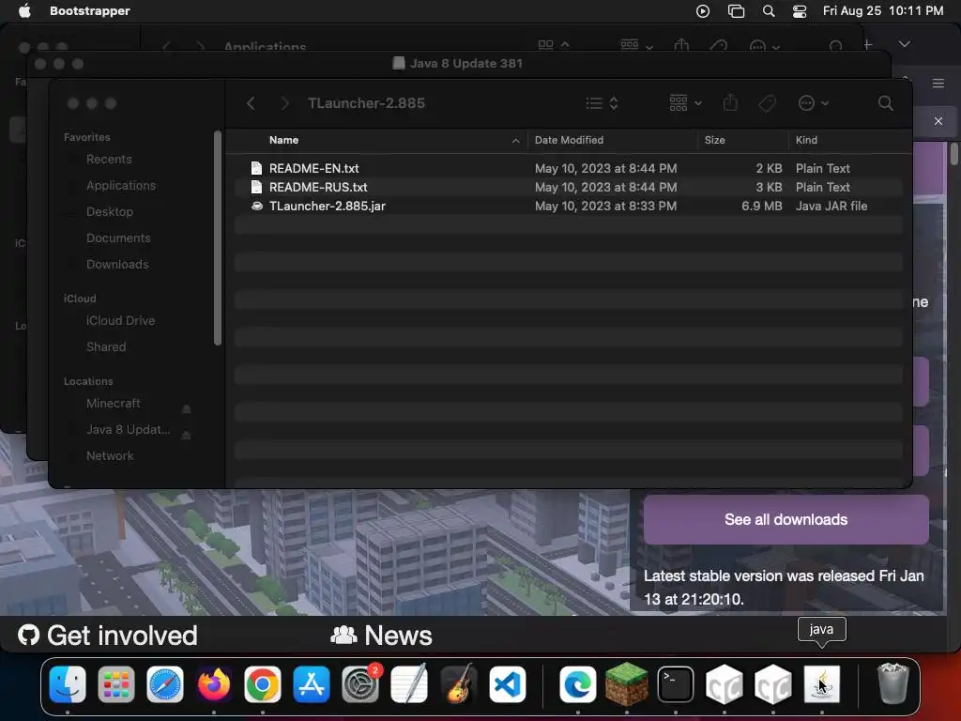
Task: Open Documents in Finder sidebar
Action: [118, 238]
